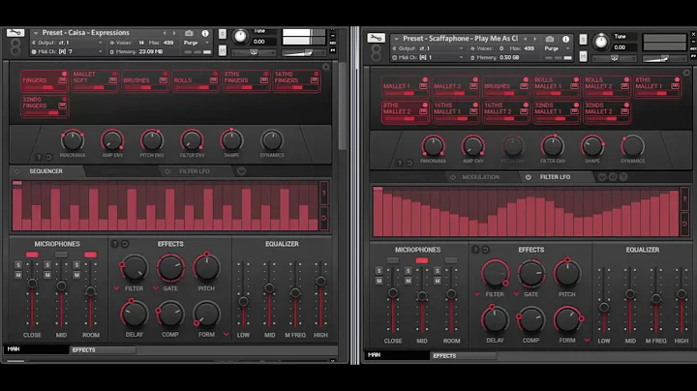Switch to the Modulation tab in Scaffaphone
697x391 pixels.
coord(480,177)
